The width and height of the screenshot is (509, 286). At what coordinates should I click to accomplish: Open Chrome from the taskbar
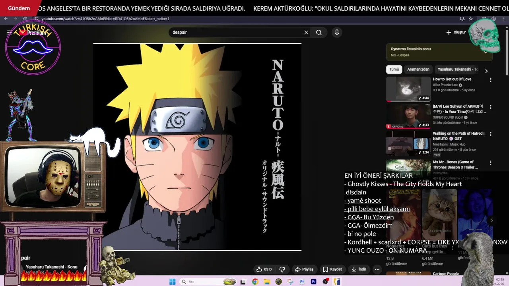[x=255, y=282]
